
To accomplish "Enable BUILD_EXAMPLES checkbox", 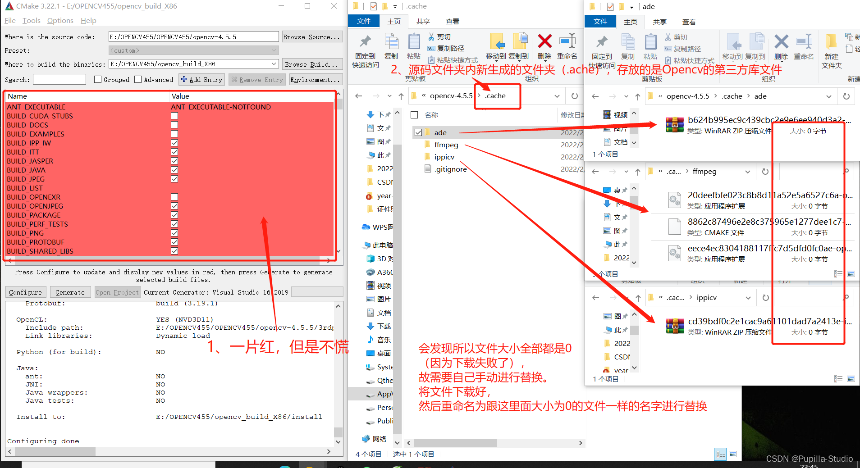I will (x=174, y=134).
